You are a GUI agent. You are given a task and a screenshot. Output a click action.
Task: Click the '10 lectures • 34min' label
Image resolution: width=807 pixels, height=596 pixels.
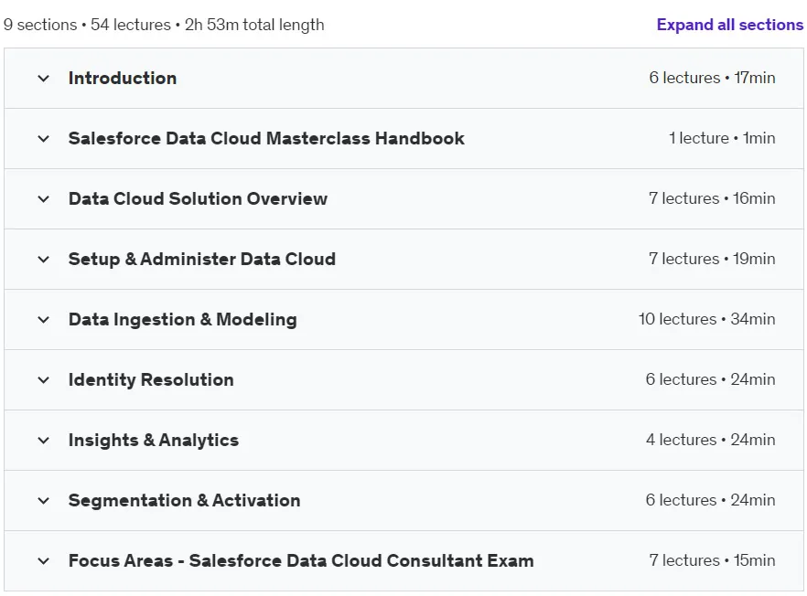click(706, 319)
